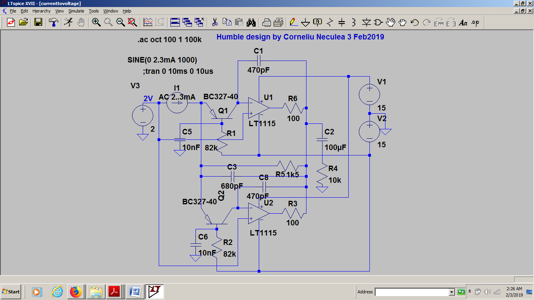Click the SINE(0 2.3mA 1000) text

pos(162,60)
